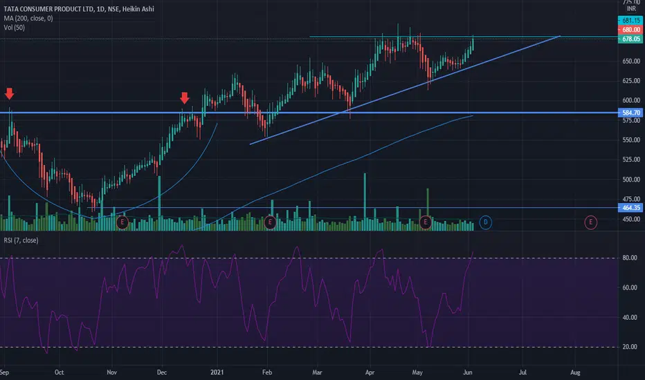Select the MA (200, close, 0) indicator legend

tap(28, 18)
